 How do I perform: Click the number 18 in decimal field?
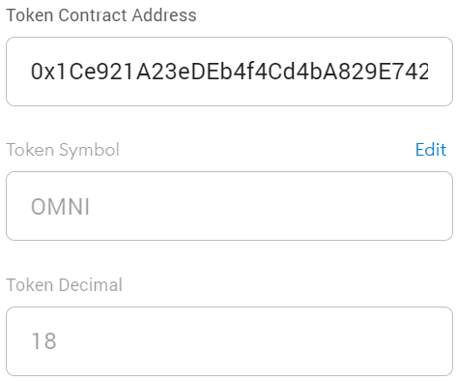coord(43,341)
